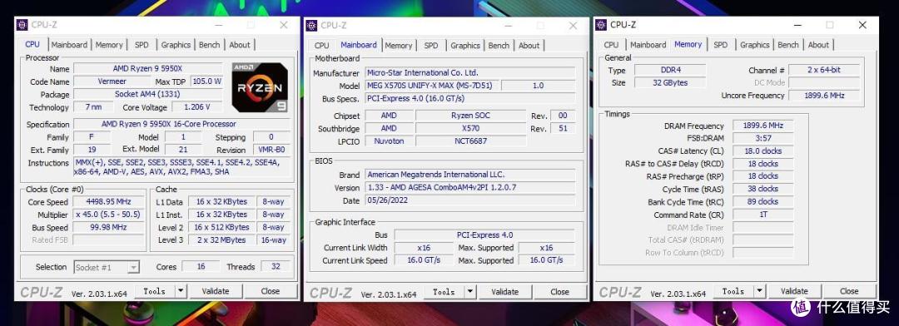
Task: Click the Ryzen 9 processor logo
Action: (260, 87)
